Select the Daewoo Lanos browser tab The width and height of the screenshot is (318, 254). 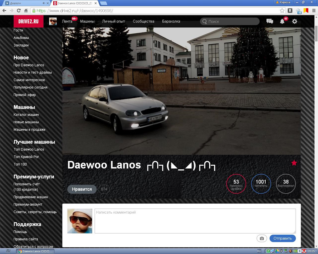pyautogui.click(x=75, y=3)
